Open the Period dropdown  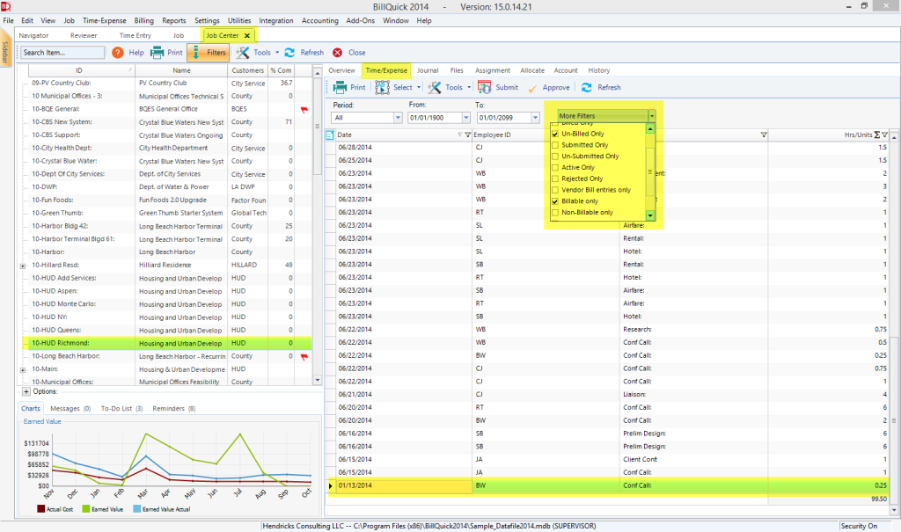pos(398,118)
